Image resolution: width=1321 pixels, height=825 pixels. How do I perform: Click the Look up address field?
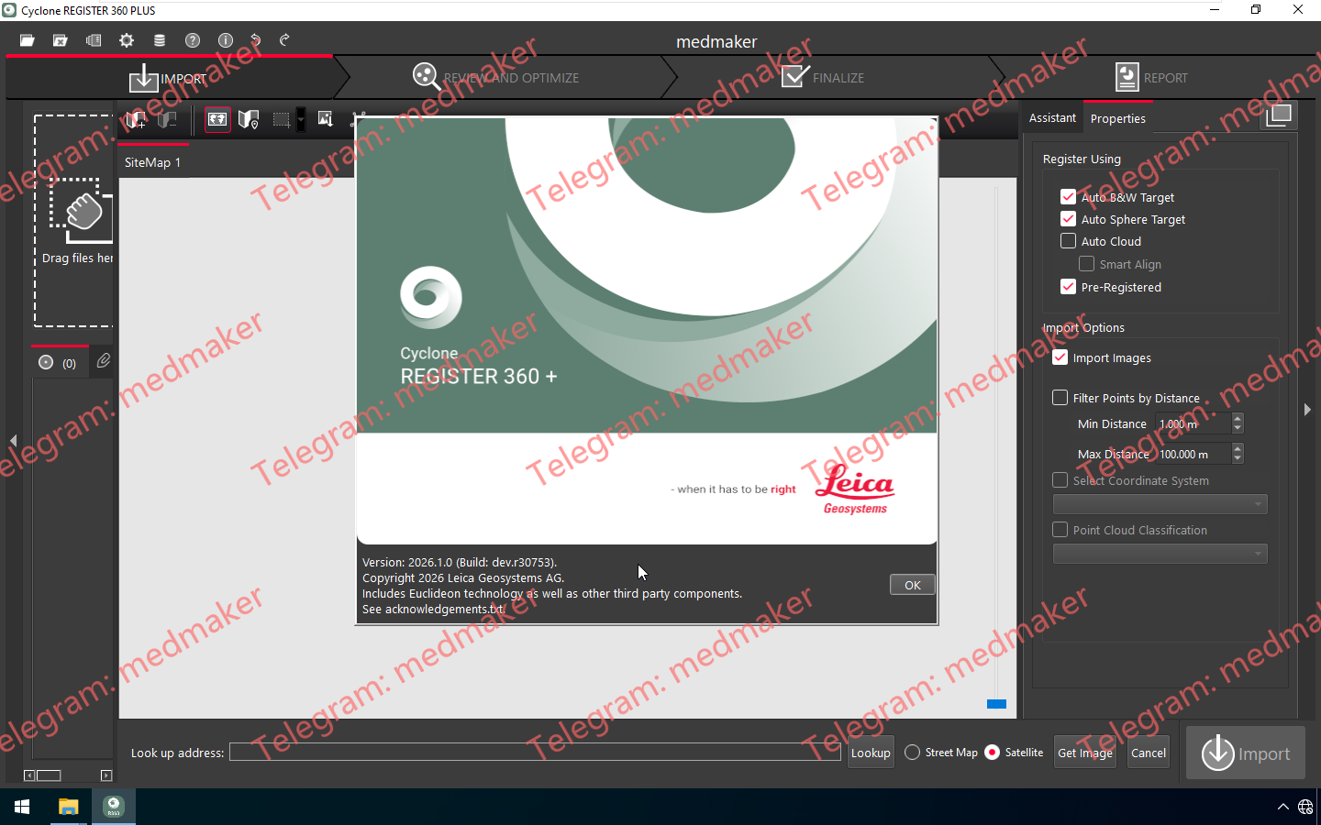tap(535, 753)
